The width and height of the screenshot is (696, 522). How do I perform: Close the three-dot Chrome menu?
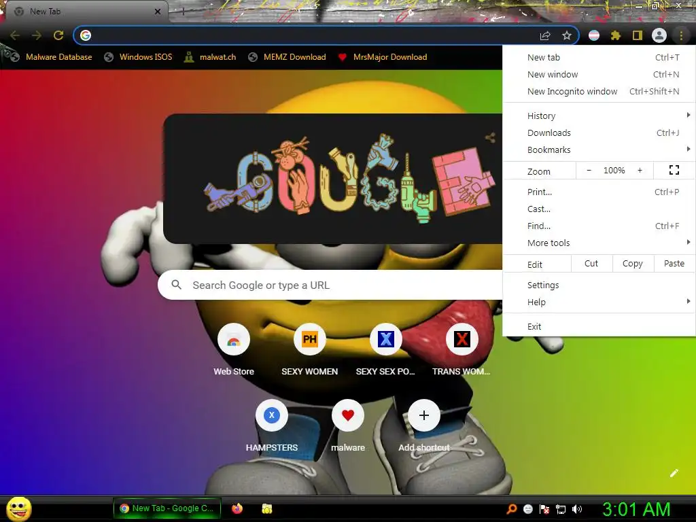click(x=681, y=35)
